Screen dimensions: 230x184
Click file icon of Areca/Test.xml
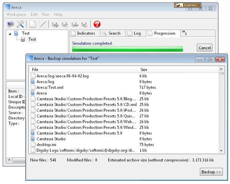pyautogui.click(x=33, y=87)
